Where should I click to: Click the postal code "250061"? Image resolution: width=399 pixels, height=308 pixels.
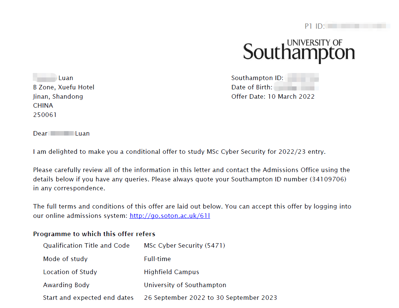tap(45, 115)
